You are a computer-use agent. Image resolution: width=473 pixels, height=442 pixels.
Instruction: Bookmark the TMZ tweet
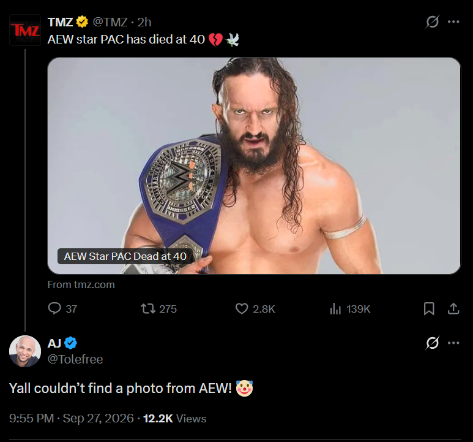pos(429,308)
